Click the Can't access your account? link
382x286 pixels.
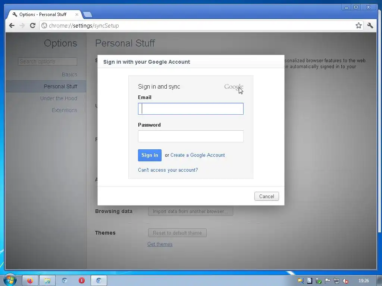(168, 170)
